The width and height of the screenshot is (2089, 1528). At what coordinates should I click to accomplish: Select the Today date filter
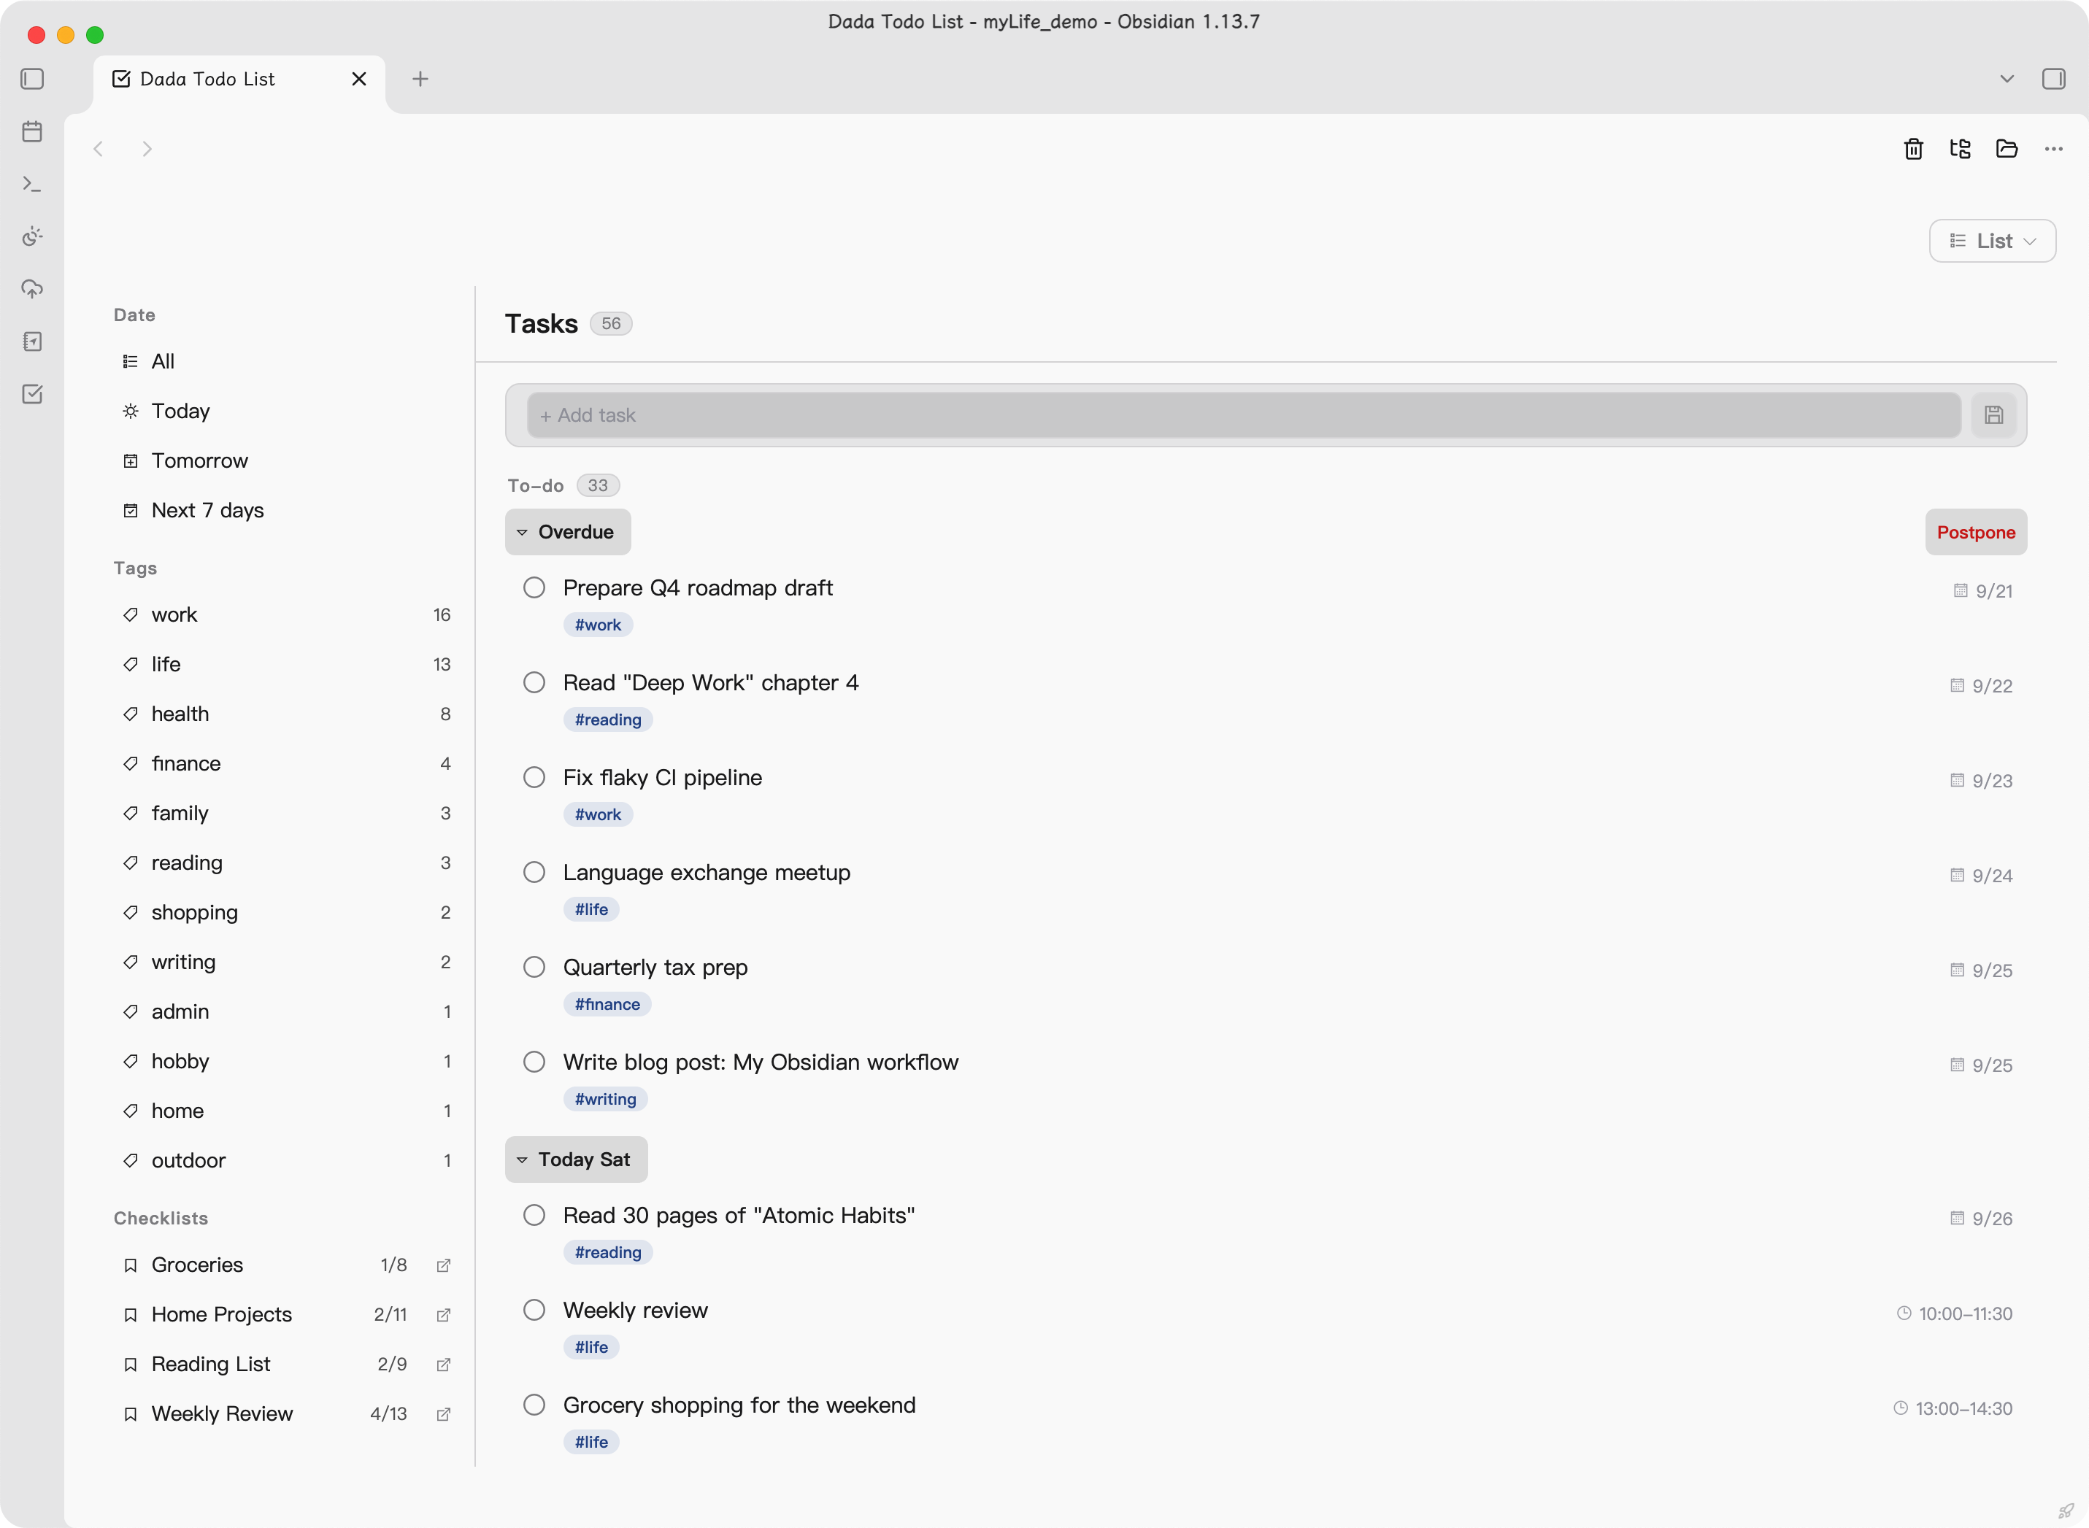287,412
